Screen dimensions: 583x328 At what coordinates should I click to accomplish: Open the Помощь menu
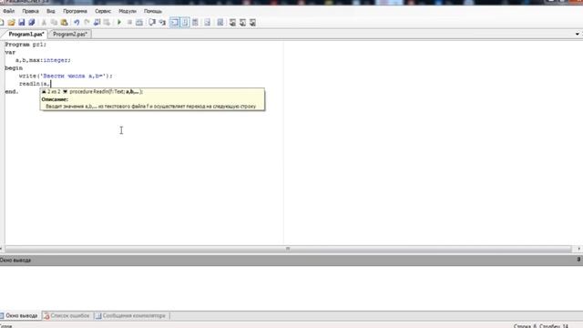[x=153, y=11]
